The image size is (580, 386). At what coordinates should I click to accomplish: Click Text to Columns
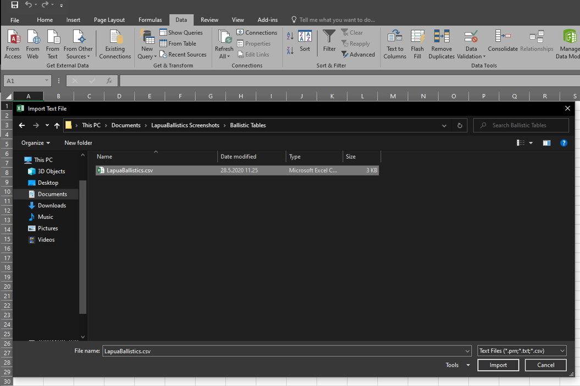[x=395, y=45]
